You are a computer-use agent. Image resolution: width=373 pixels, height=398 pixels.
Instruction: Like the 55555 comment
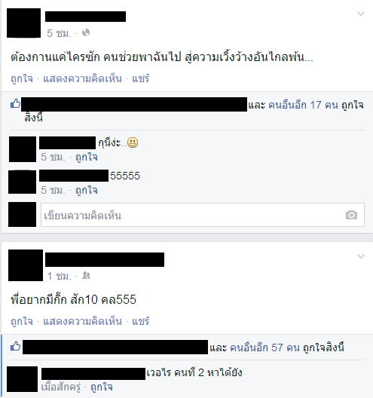point(87,190)
